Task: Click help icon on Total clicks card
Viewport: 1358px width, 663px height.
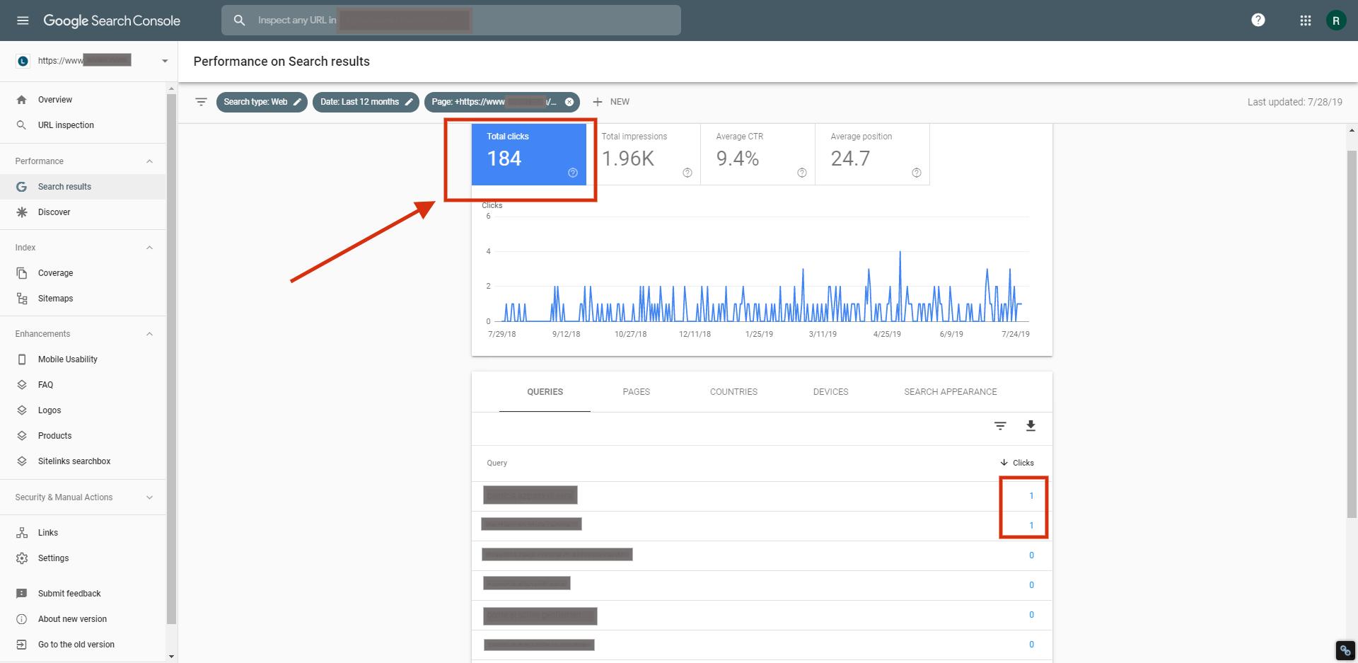Action: tap(573, 173)
